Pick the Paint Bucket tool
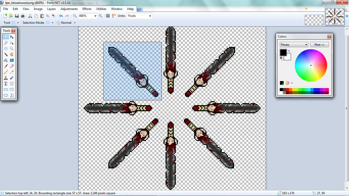The width and height of the screenshot is (349, 196). (6, 60)
